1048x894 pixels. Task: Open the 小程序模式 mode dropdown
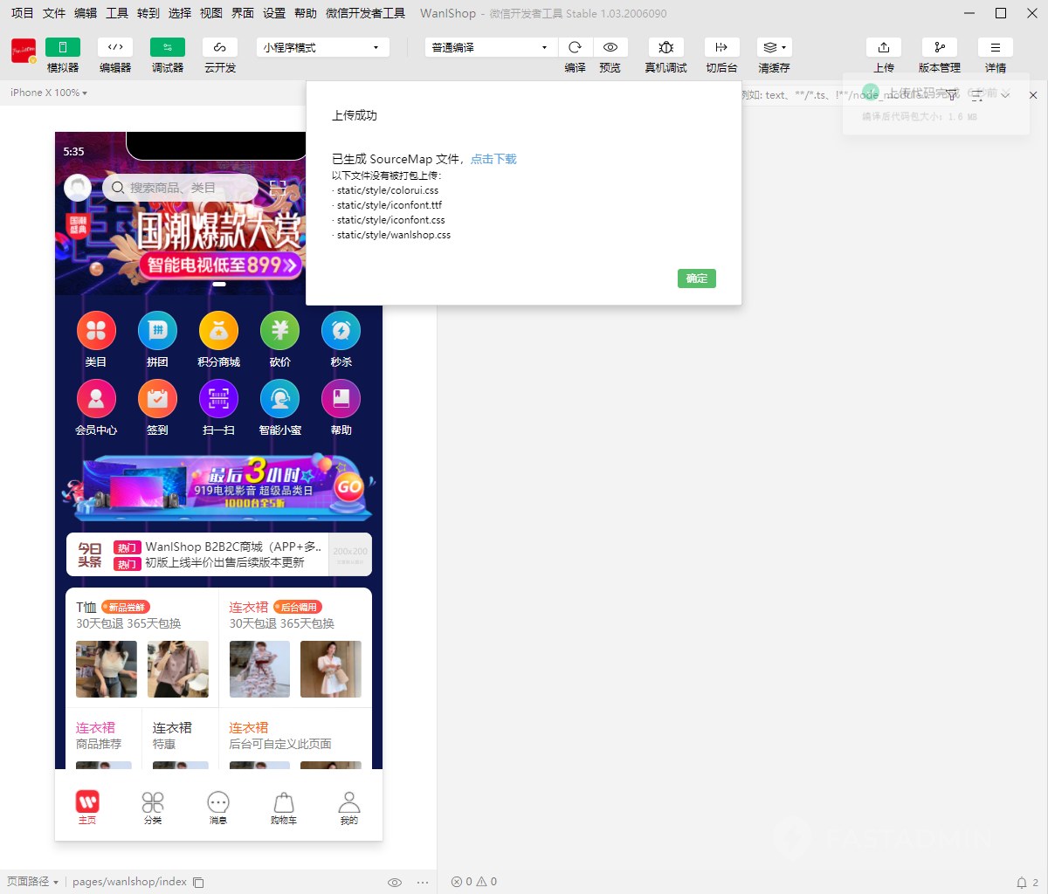click(323, 47)
